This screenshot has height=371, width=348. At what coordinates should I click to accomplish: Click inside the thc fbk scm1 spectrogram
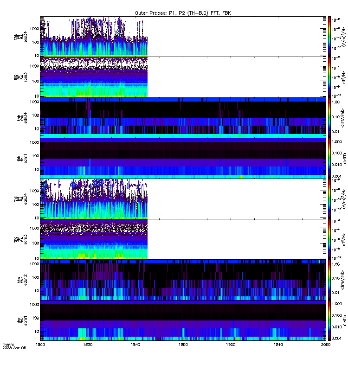pyautogui.click(x=183, y=320)
